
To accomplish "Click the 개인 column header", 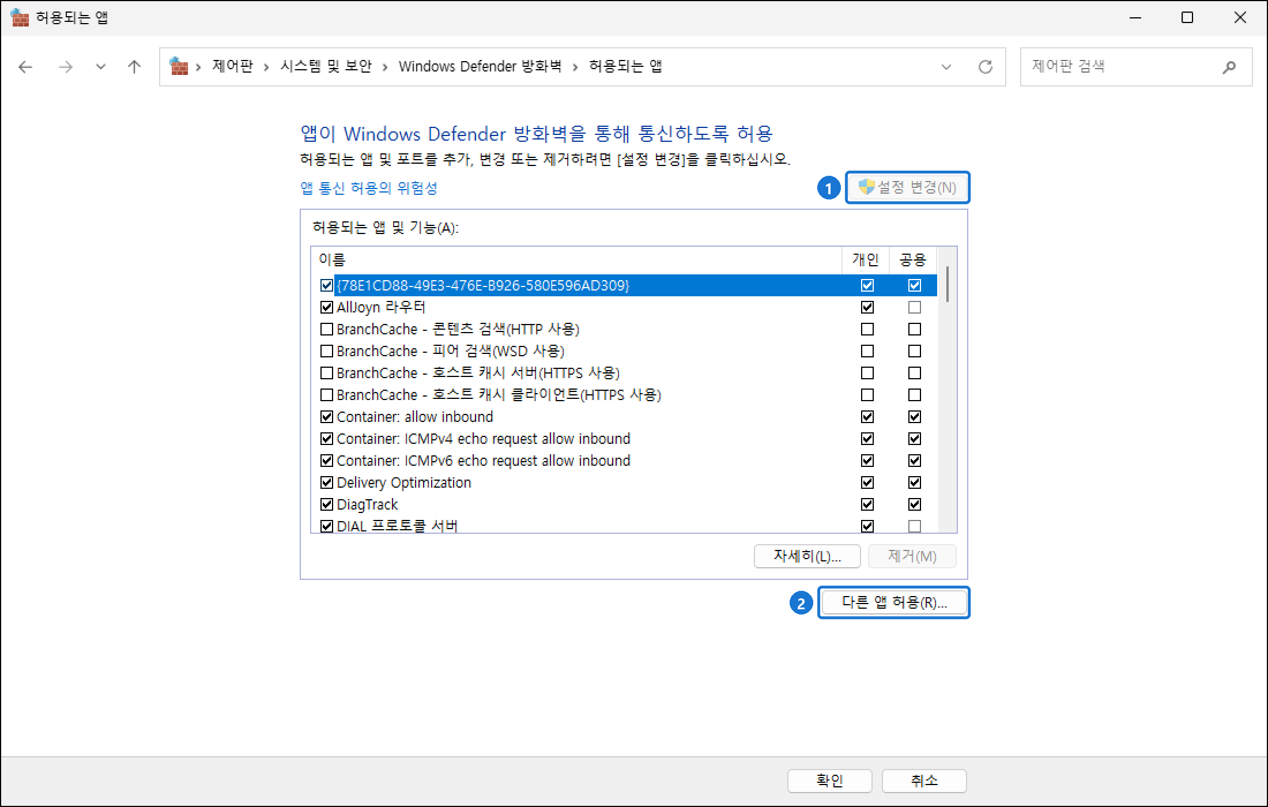I will (866, 260).
